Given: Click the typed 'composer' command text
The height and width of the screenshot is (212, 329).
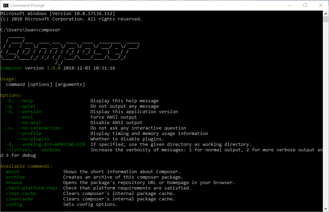Looking at the screenshot, I should point(50,30).
